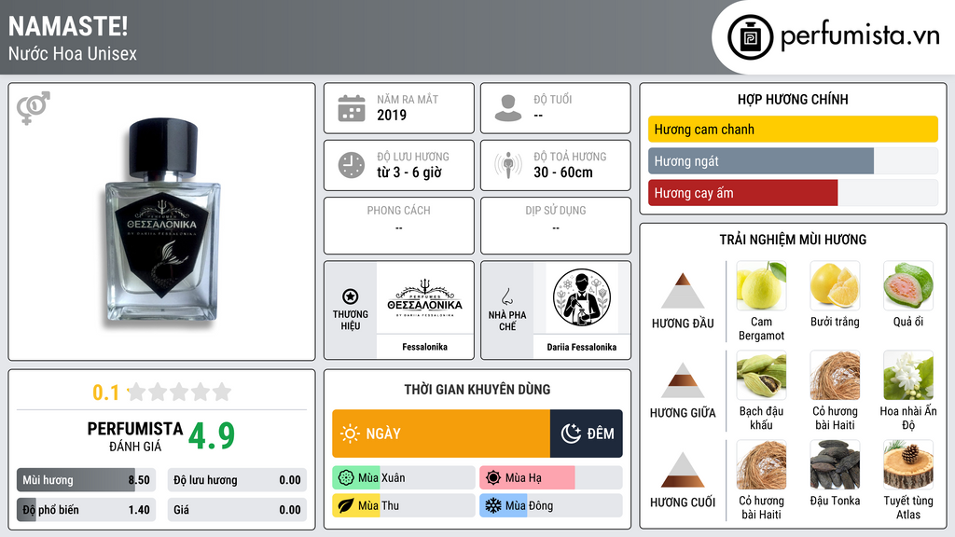This screenshot has width=955, height=537.
Task: Click the Cam Bergamot note image
Action: (x=761, y=285)
